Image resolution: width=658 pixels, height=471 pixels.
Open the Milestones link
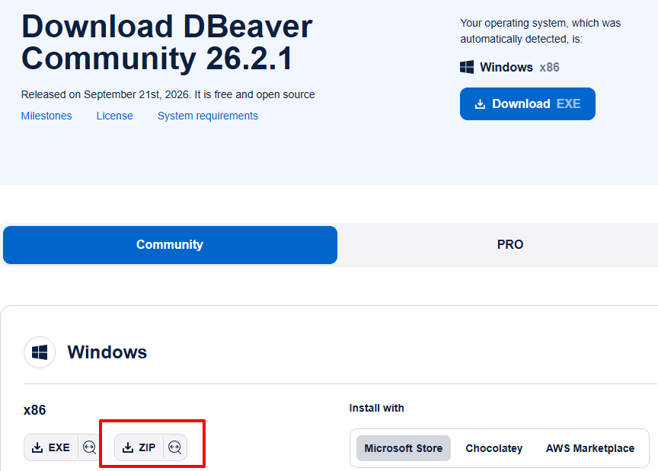click(x=46, y=116)
